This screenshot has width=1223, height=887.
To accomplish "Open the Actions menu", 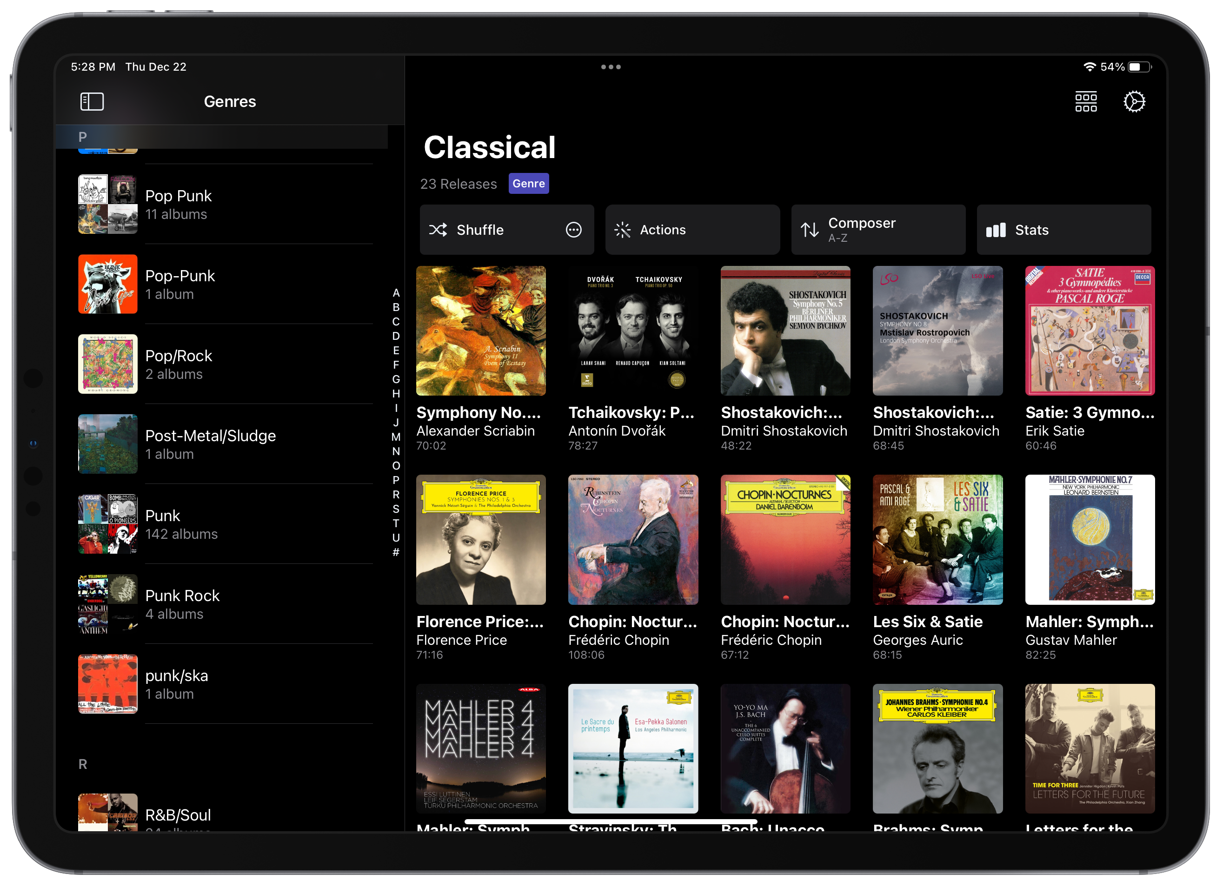I will pos(692,230).
